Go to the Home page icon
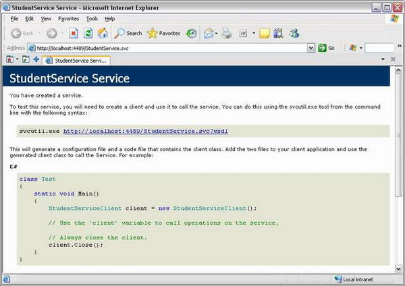This screenshot has width=405, height=286. [x=103, y=33]
